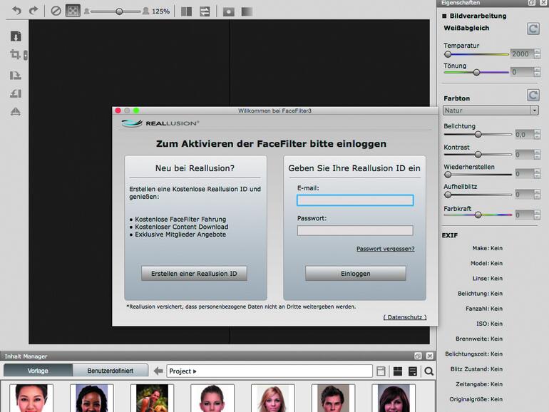Select the man template thumbnail

click(x=333, y=398)
